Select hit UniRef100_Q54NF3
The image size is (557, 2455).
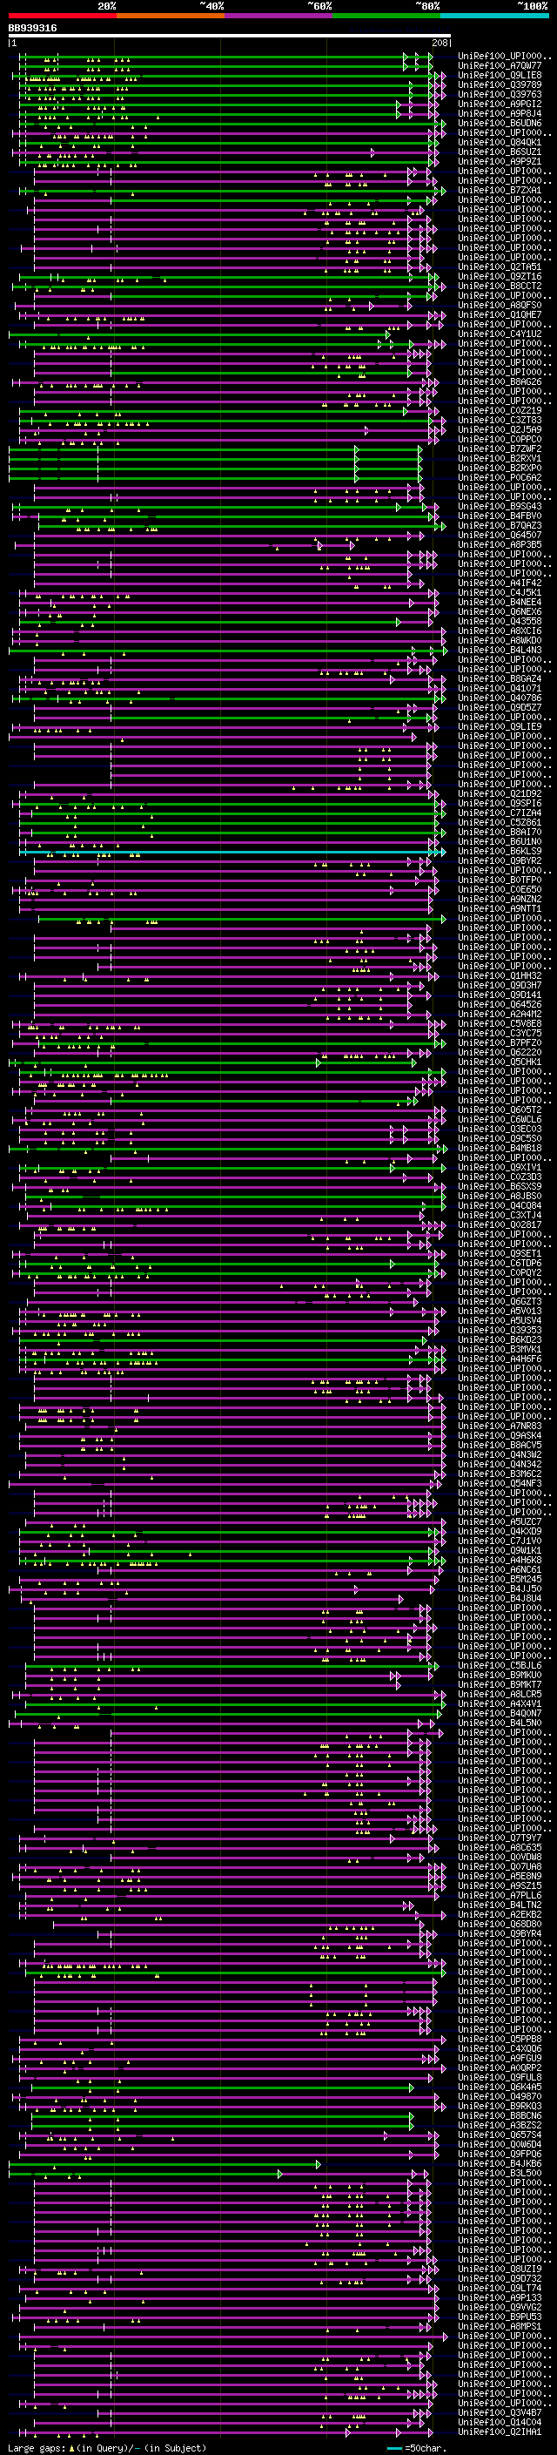[x=500, y=1484]
